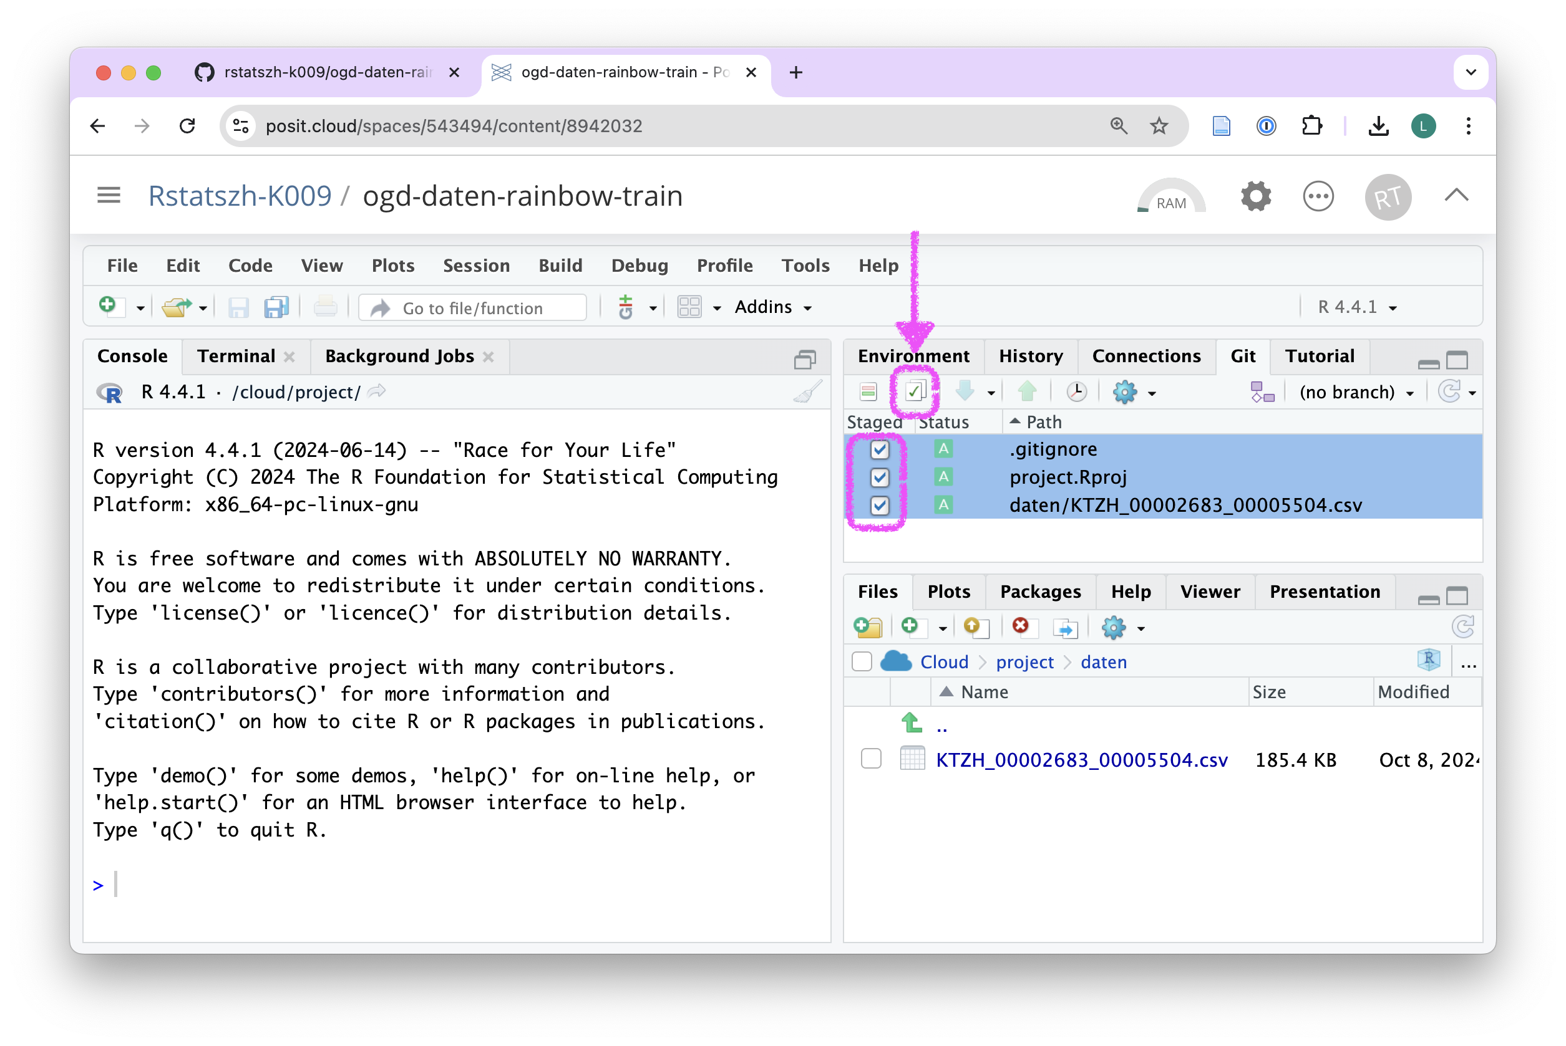Screen dimensions: 1566x1046
Task: Click the Git Pull down-arrow icon
Action: (965, 391)
